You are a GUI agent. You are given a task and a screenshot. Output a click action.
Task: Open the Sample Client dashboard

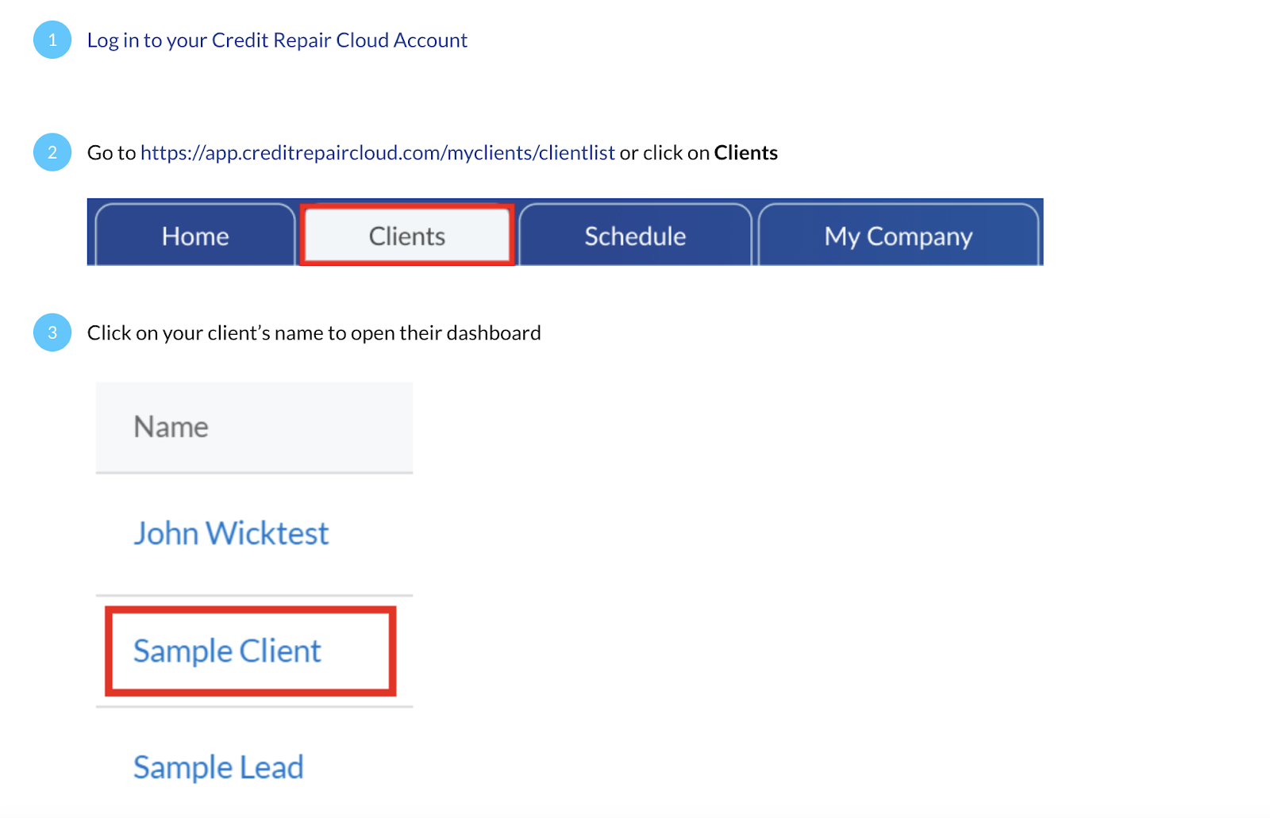(x=227, y=651)
